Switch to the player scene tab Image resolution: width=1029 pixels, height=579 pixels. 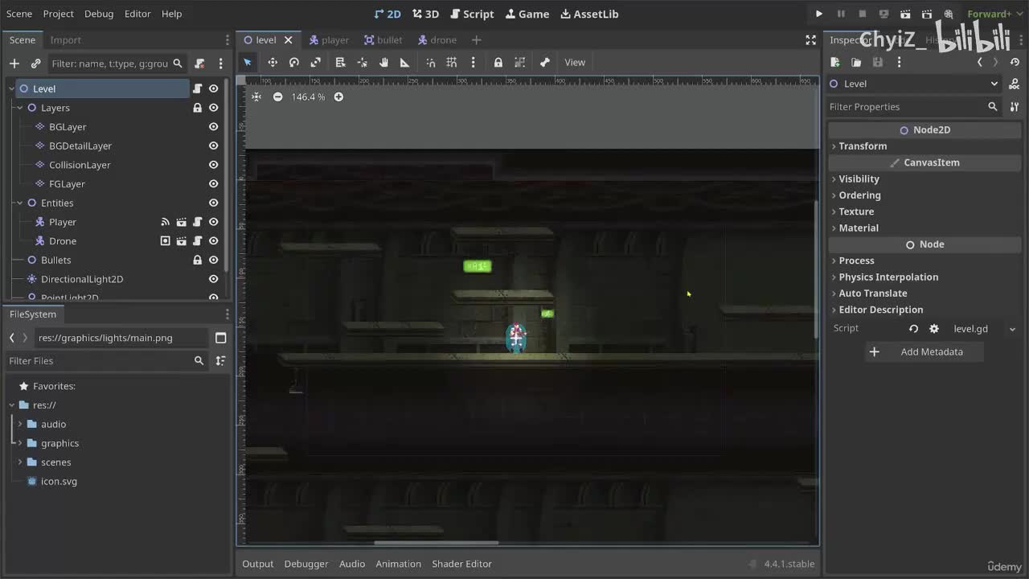tap(330, 39)
